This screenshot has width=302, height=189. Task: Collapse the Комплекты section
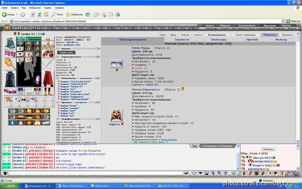[58, 78]
